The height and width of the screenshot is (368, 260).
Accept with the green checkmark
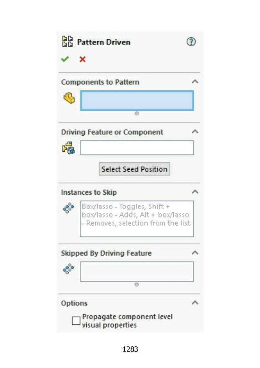tap(65, 59)
